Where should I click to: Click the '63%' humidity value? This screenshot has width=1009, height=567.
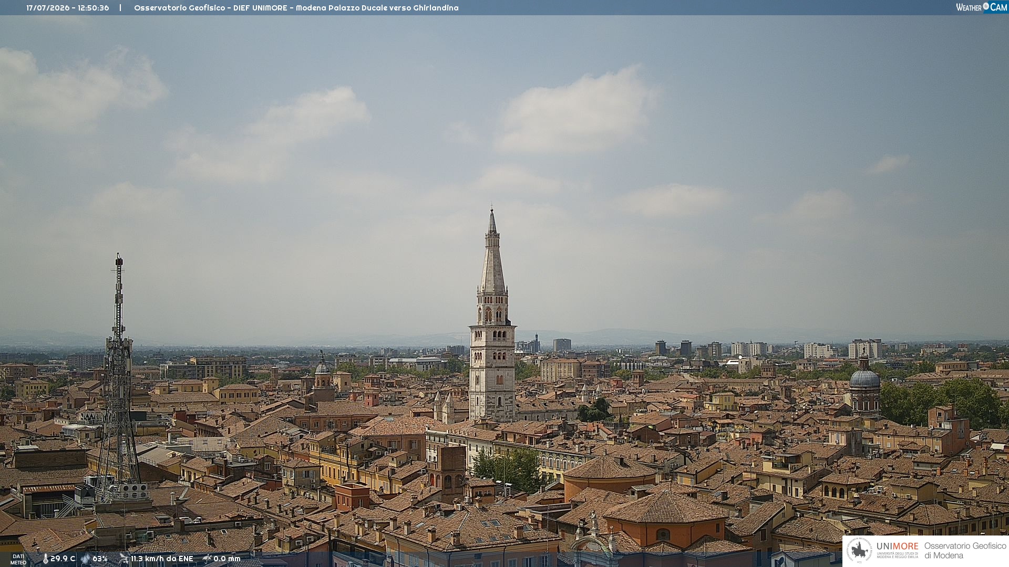[100, 559]
